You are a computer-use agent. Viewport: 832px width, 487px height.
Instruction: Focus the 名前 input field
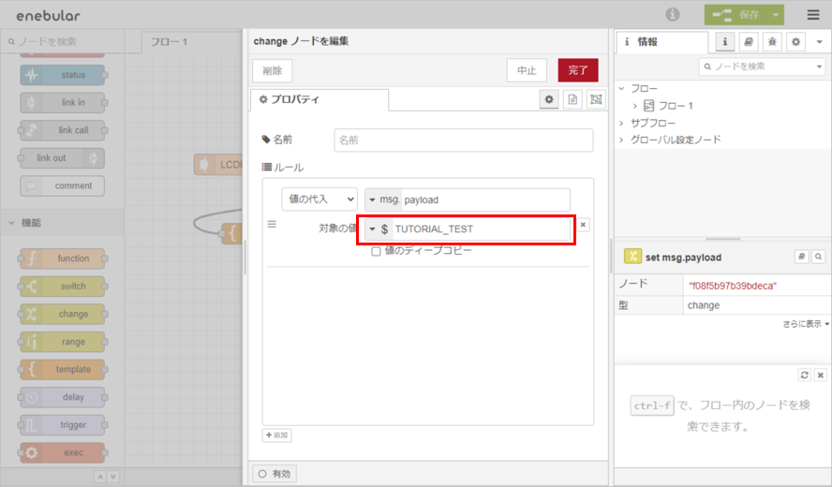point(463,140)
